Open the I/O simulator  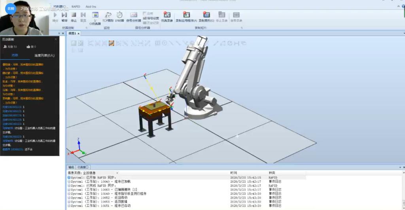click(95, 17)
